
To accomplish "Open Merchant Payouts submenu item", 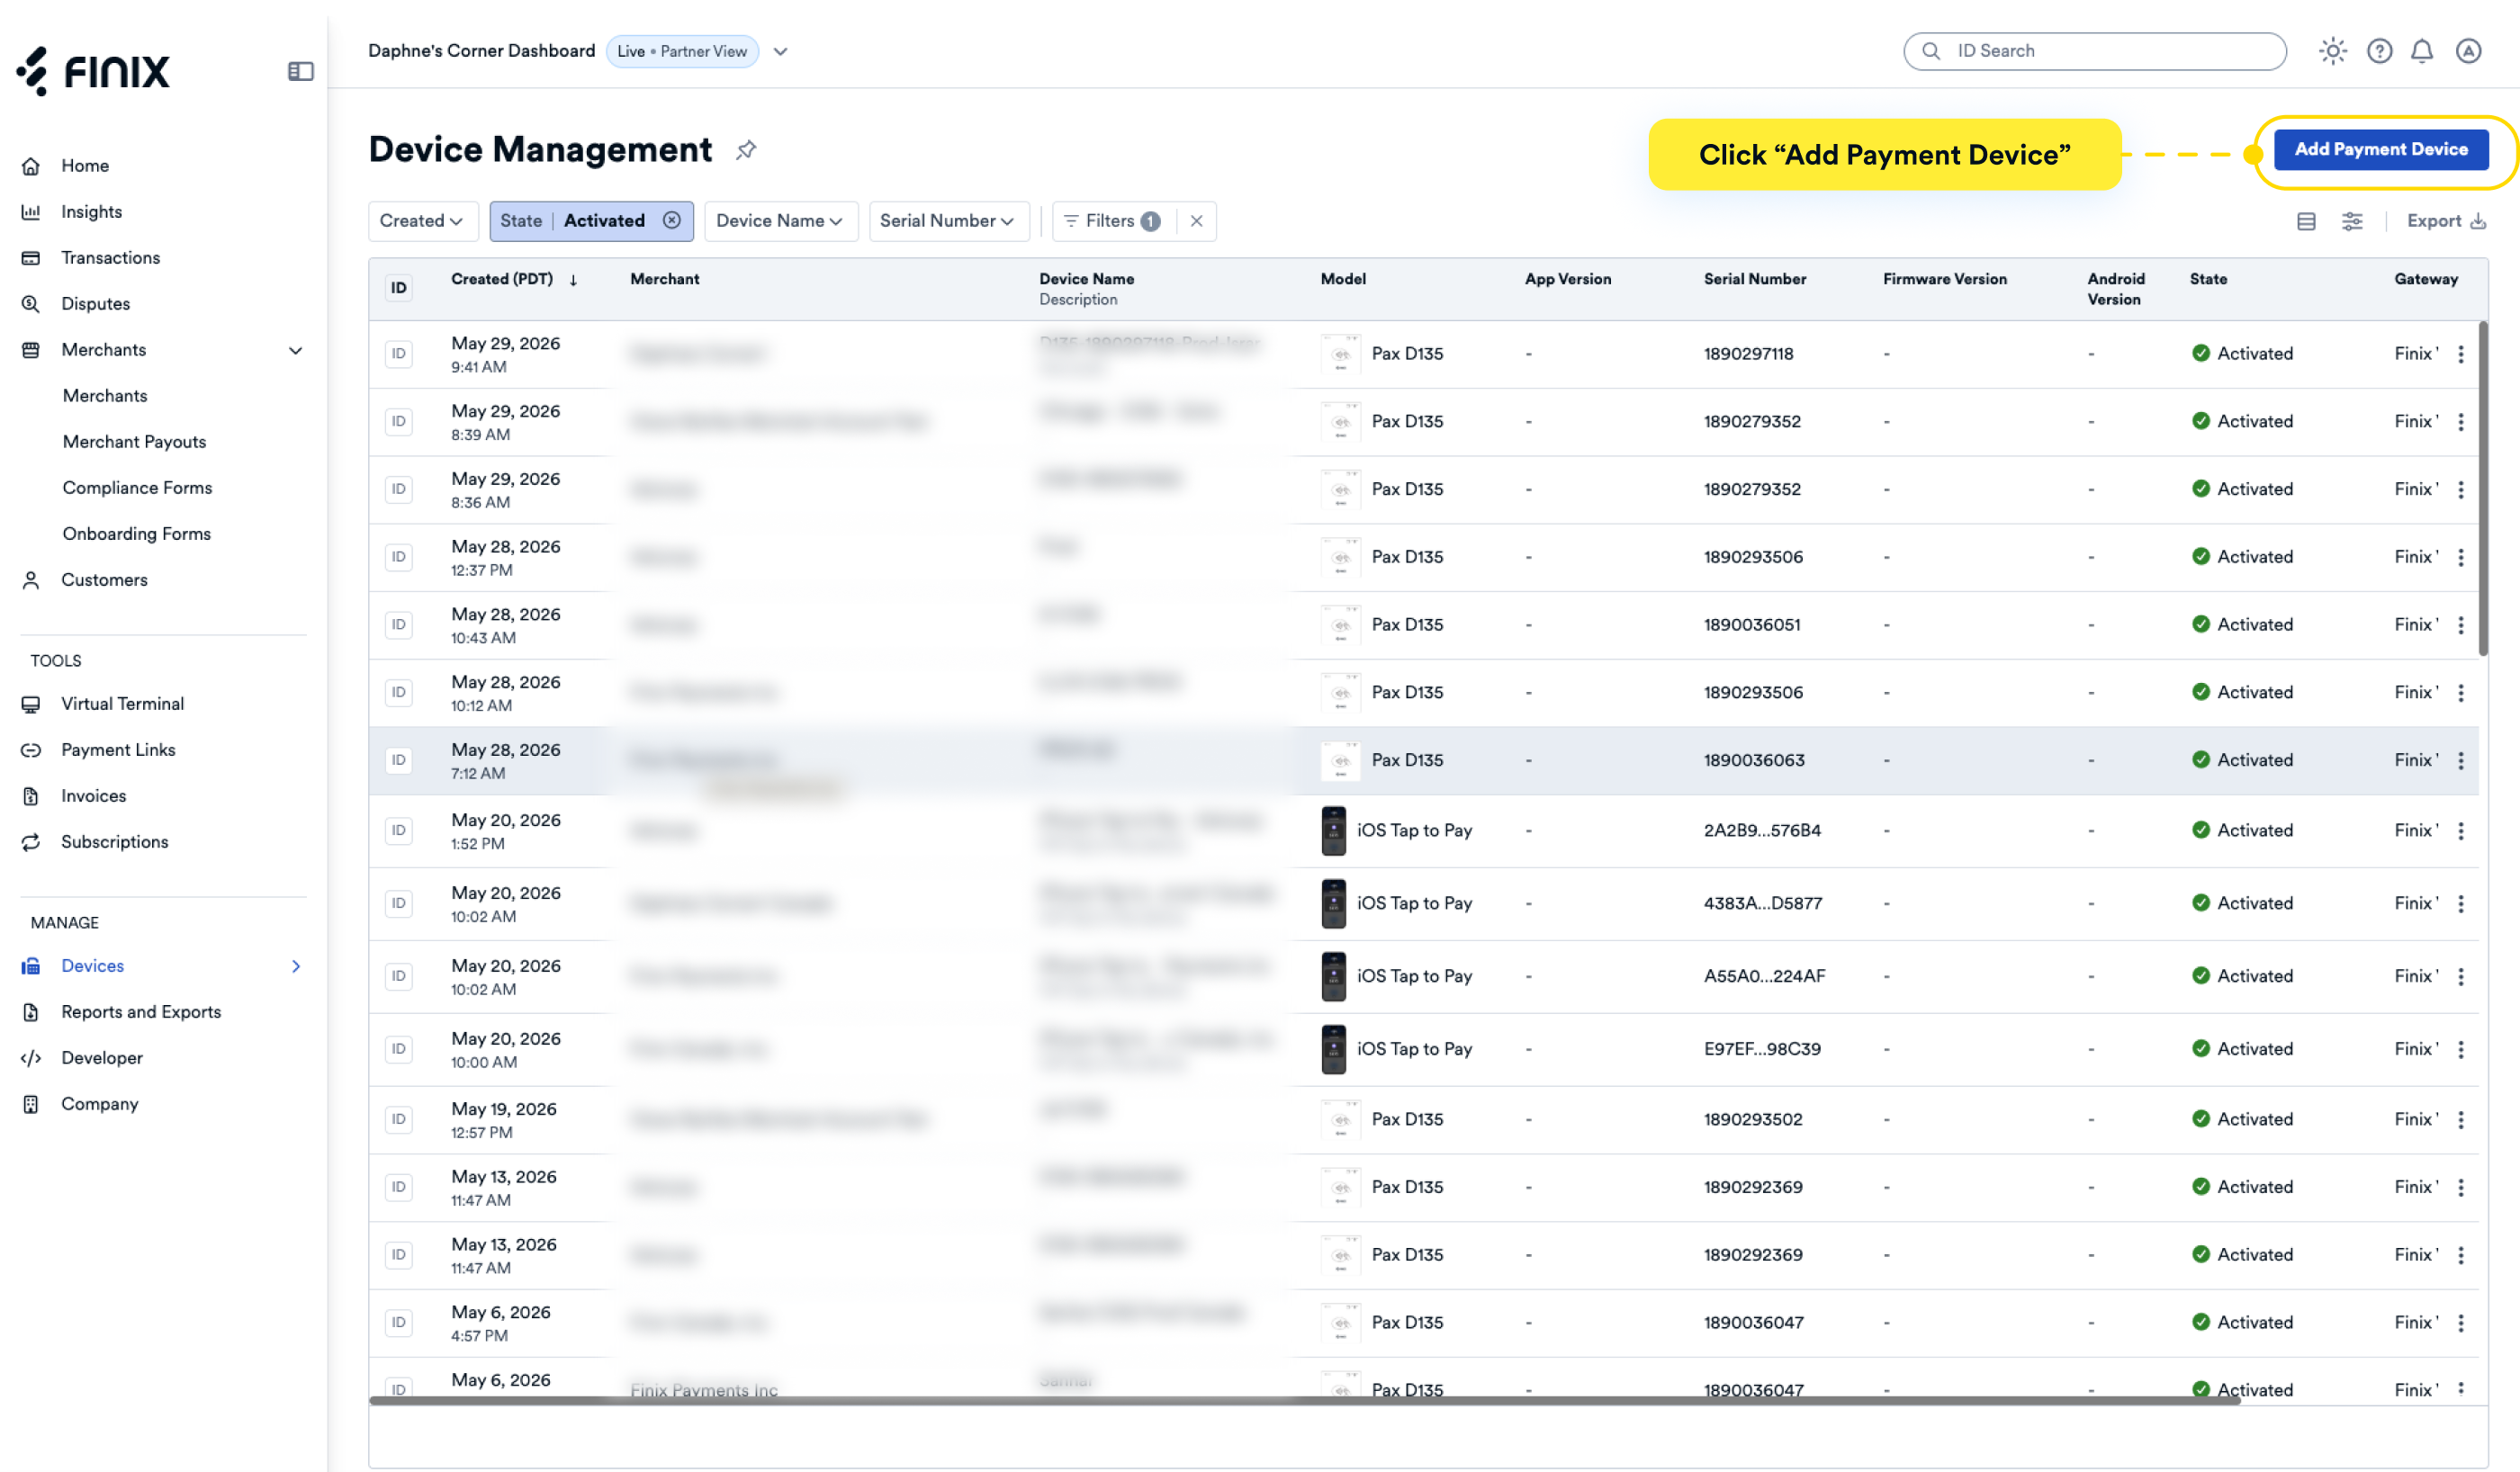I will [134, 442].
